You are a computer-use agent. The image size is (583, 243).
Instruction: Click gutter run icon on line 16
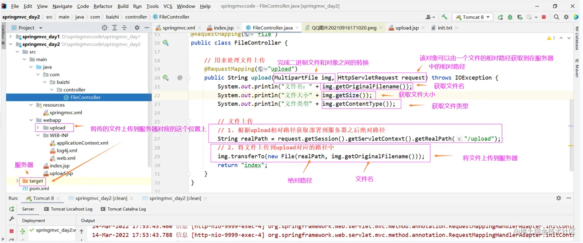click(166, 43)
